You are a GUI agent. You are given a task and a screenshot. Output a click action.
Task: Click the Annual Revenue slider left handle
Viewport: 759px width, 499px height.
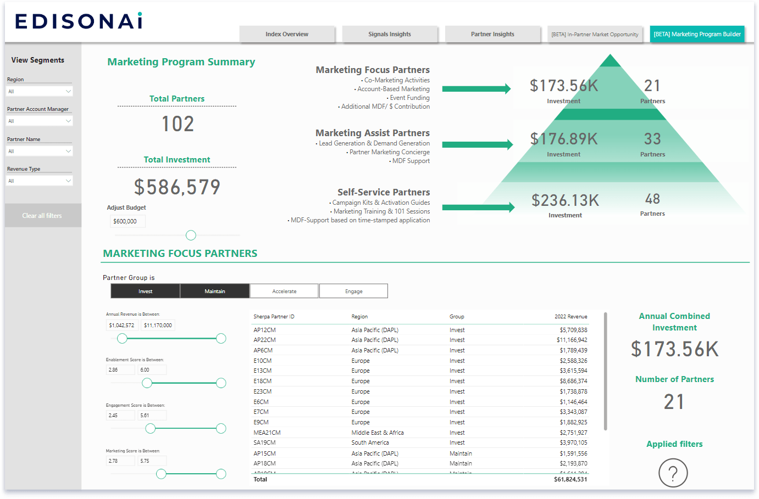pyautogui.click(x=122, y=339)
